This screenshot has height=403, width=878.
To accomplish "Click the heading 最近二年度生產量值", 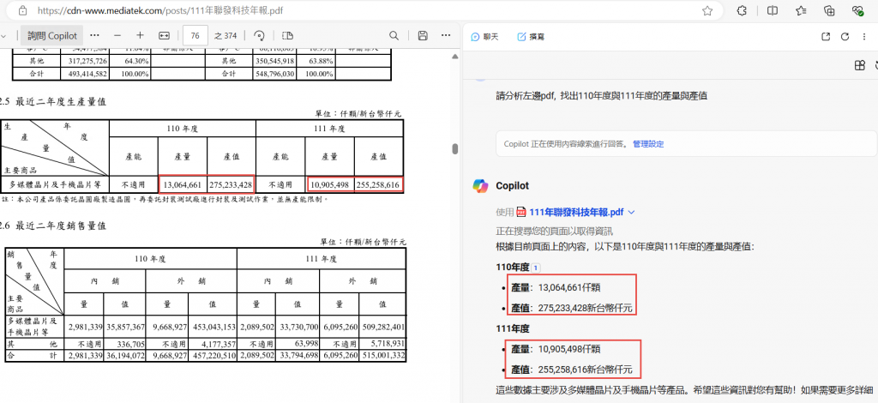I will click(x=61, y=102).
